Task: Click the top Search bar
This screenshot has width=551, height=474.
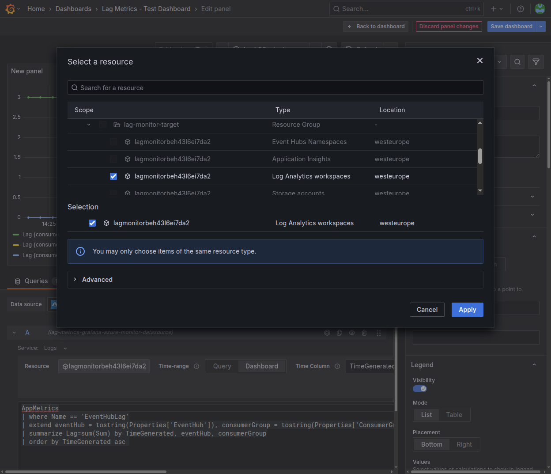Action: 406,9
